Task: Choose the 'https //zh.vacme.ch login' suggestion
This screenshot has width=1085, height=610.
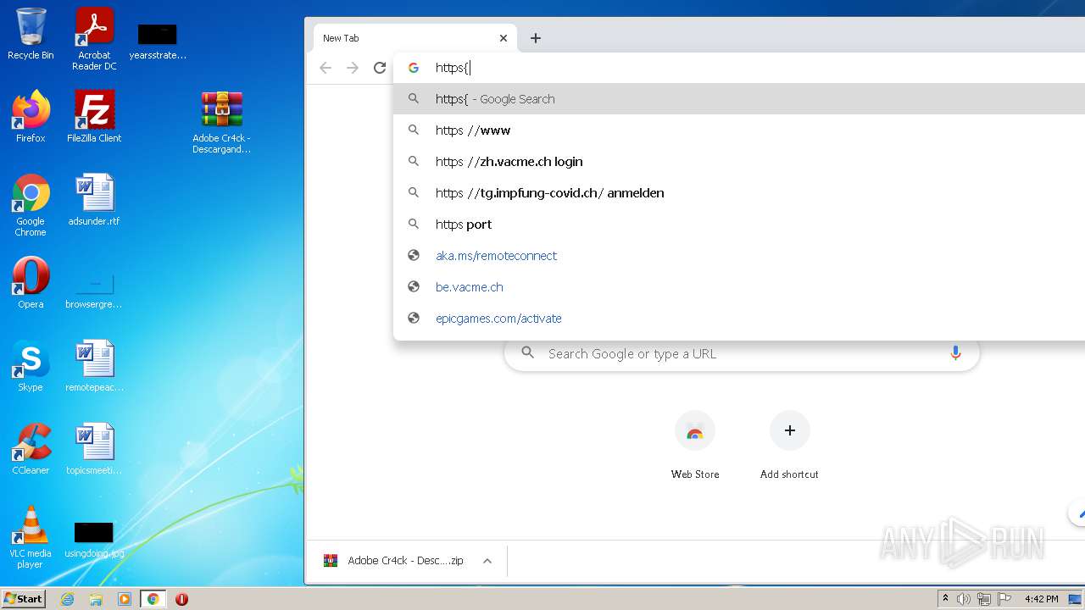Action: click(739, 162)
